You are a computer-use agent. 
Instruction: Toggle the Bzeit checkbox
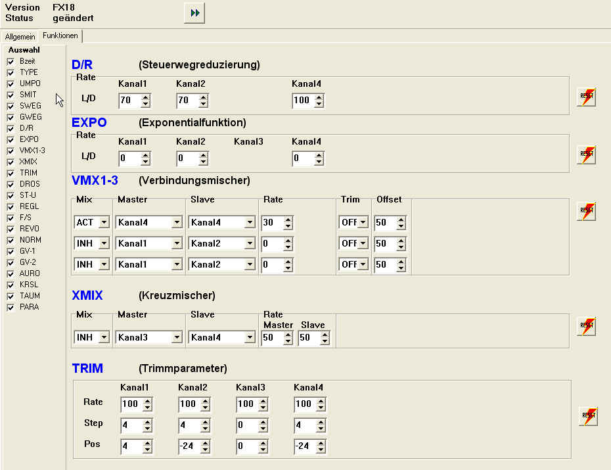pos(11,61)
